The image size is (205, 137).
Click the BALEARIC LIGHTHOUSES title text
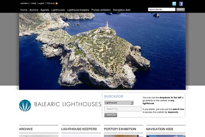(x=68, y=104)
